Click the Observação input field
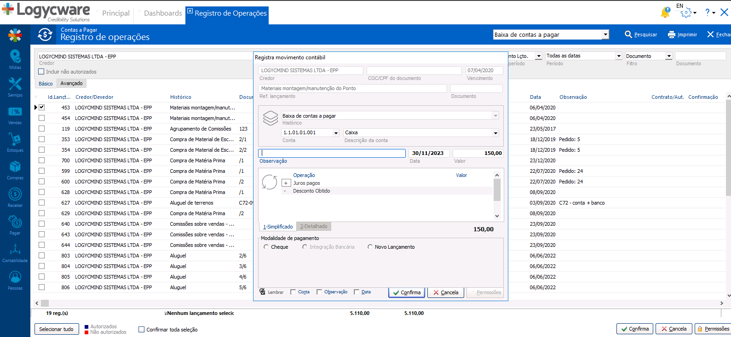 [332, 153]
